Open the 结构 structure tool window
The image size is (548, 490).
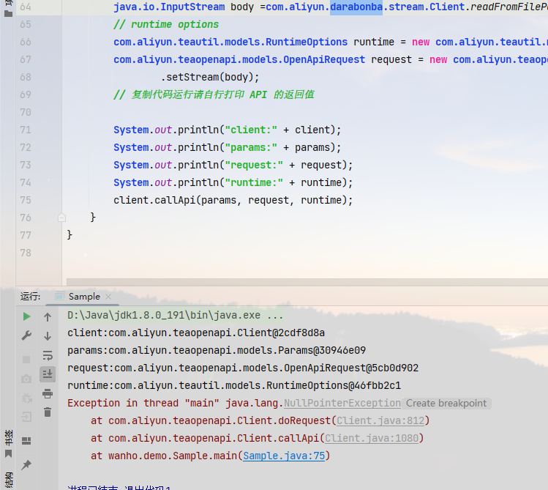click(8, 480)
